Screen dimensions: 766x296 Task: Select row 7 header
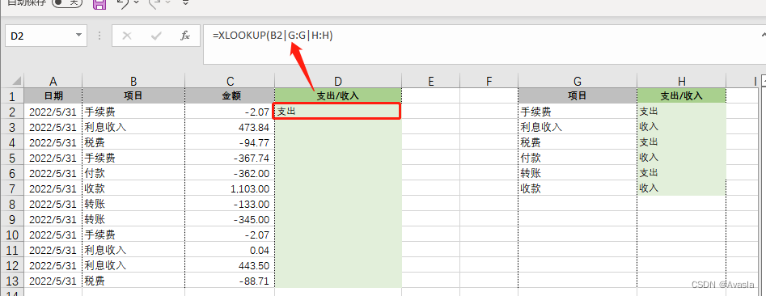(x=13, y=188)
